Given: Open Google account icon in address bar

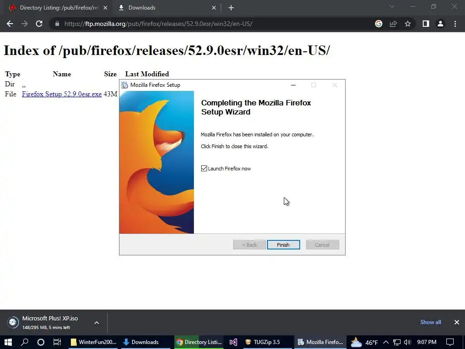Looking at the screenshot, I should click(379, 24).
